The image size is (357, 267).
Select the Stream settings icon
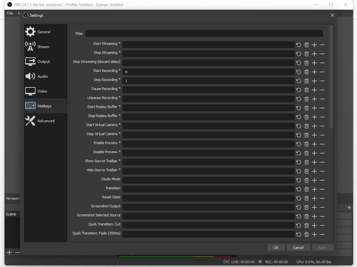pyautogui.click(x=43, y=46)
